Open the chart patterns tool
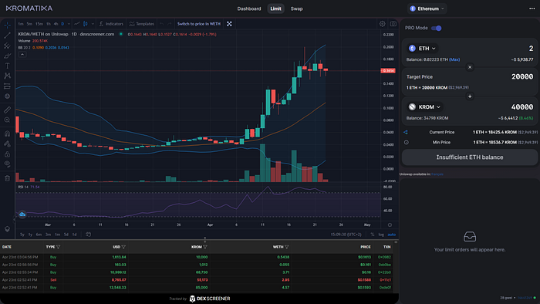This screenshot has width=540, height=304. click(x=7, y=76)
